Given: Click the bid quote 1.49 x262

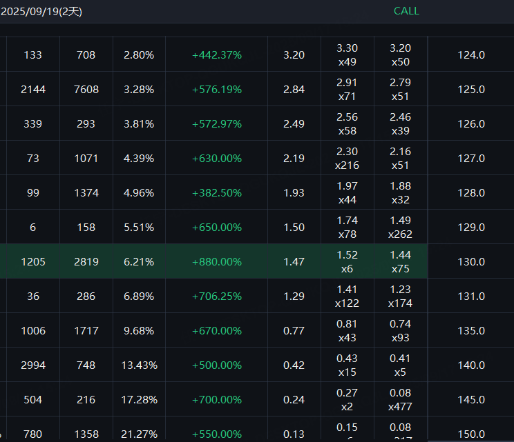Looking at the screenshot, I should tap(400, 228).
